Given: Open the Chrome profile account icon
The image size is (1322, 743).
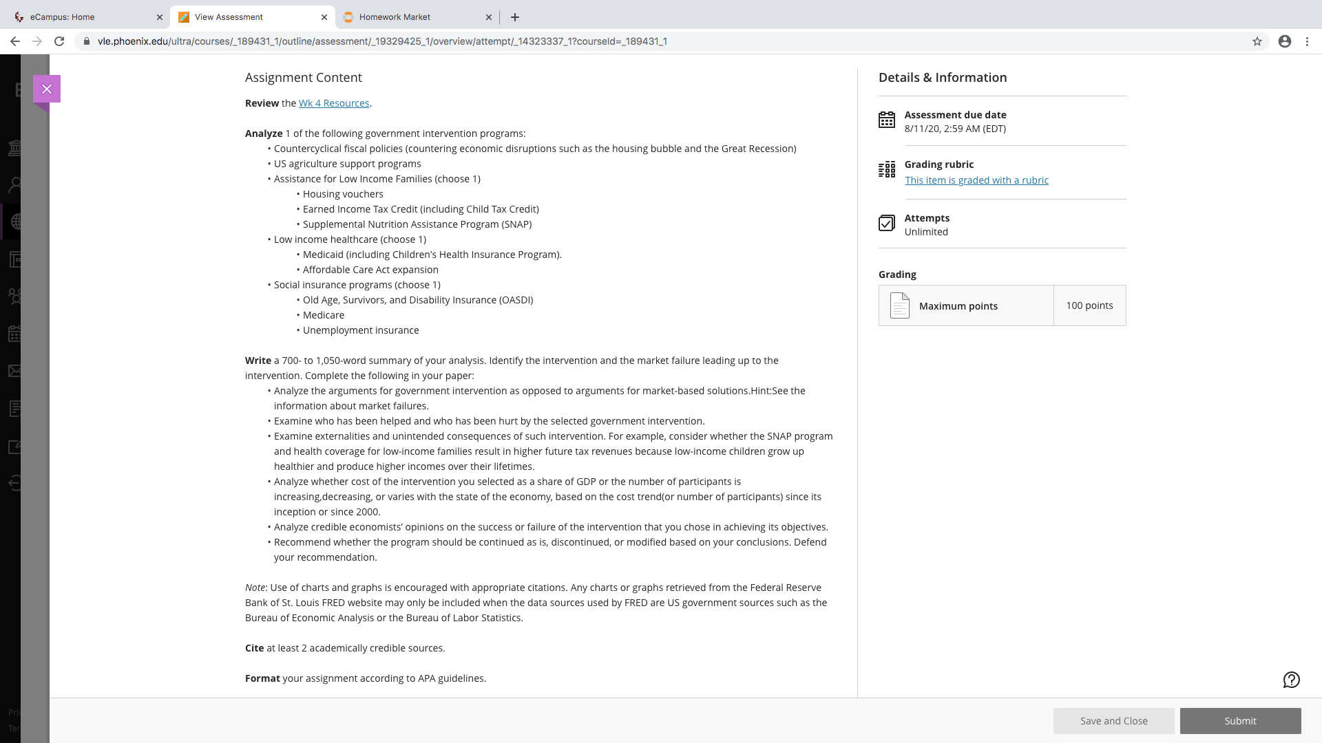Looking at the screenshot, I should pyautogui.click(x=1285, y=41).
